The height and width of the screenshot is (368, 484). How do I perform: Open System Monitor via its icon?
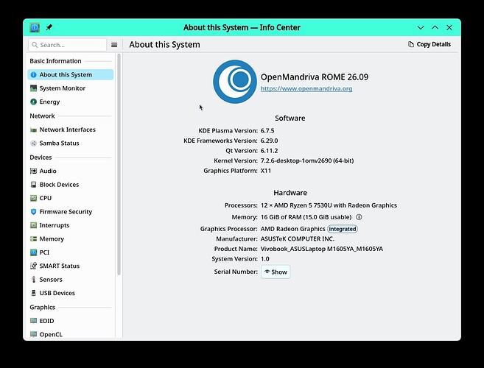point(33,88)
